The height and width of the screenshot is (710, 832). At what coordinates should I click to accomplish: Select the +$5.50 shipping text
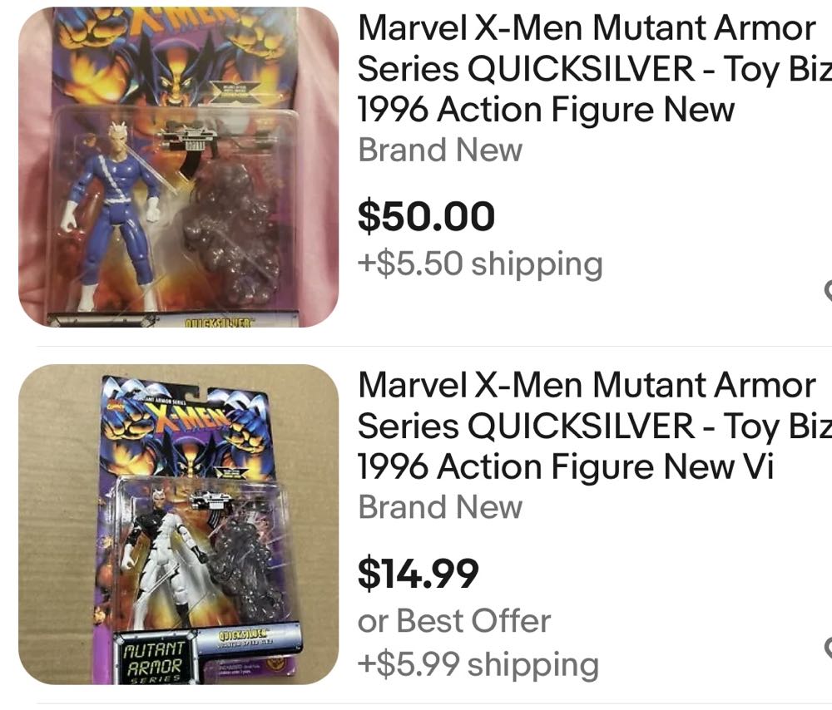pyautogui.click(x=480, y=264)
